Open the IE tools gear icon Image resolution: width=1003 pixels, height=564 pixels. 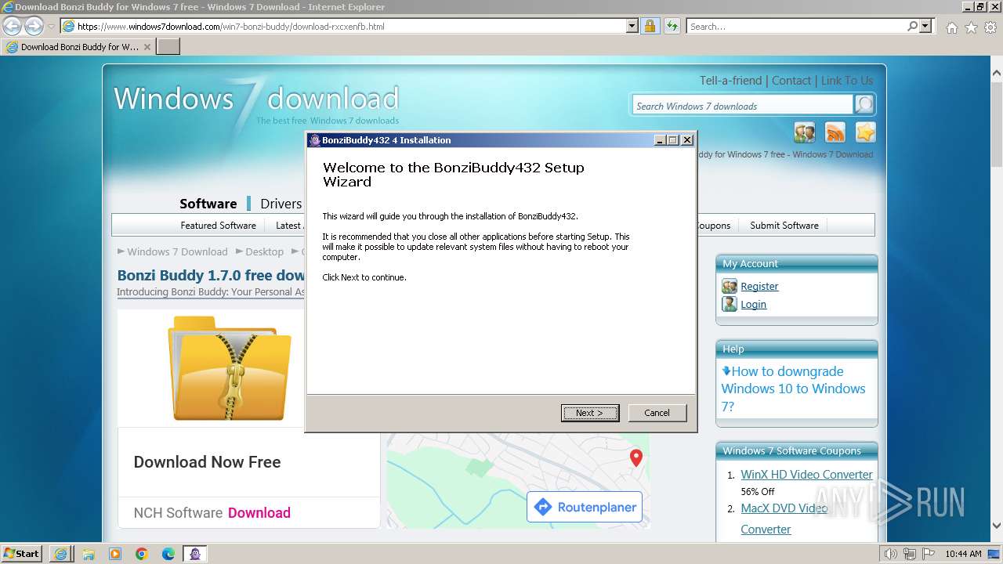click(x=990, y=27)
